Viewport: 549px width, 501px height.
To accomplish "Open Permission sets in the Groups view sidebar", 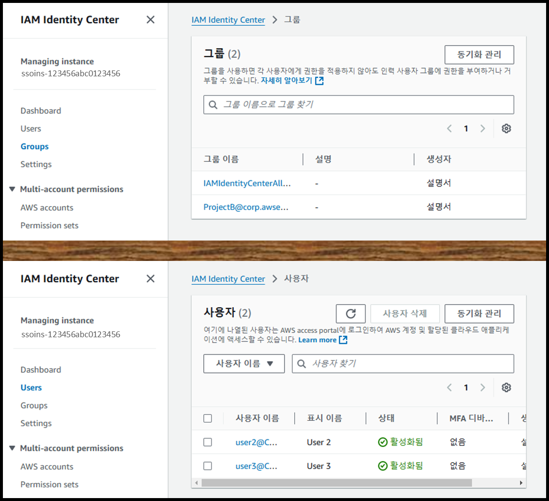I will click(x=50, y=225).
